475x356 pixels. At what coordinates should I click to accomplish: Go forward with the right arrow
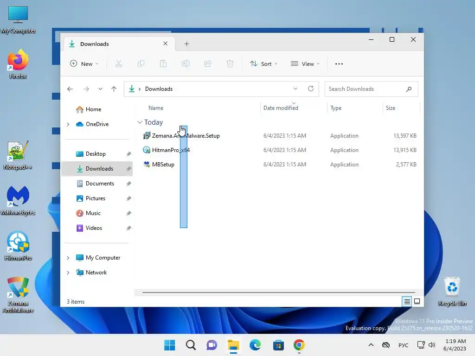point(86,89)
